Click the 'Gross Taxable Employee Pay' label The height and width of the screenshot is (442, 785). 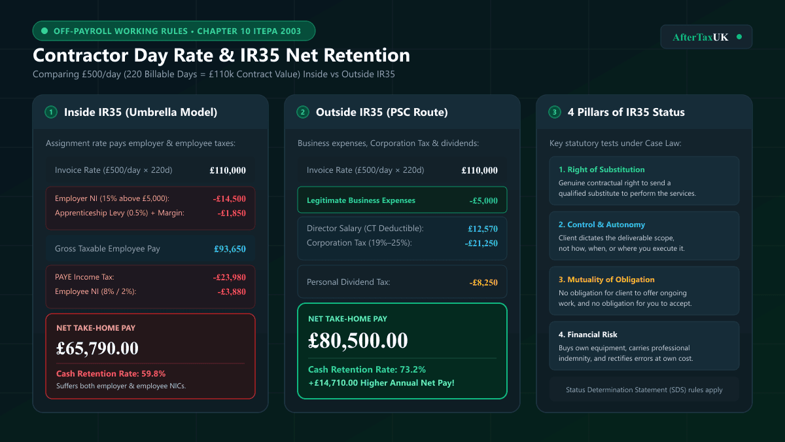pyautogui.click(x=107, y=249)
